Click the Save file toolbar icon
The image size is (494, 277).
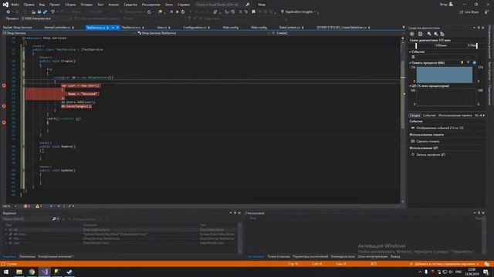39,12
